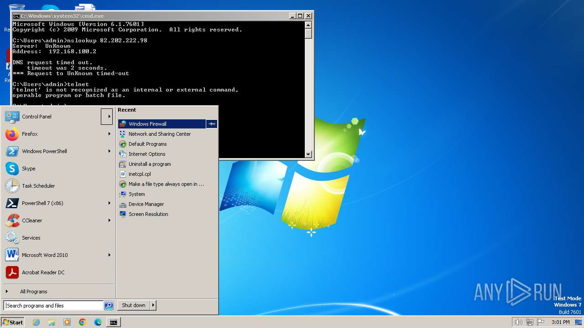The image size is (584, 328).
Task: Open the Windows PowerShell icon
Action: [x=12, y=151]
